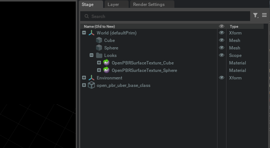Toggle visibility of the World prim
This screenshot has height=148, width=270.
(x=222, y=33)
